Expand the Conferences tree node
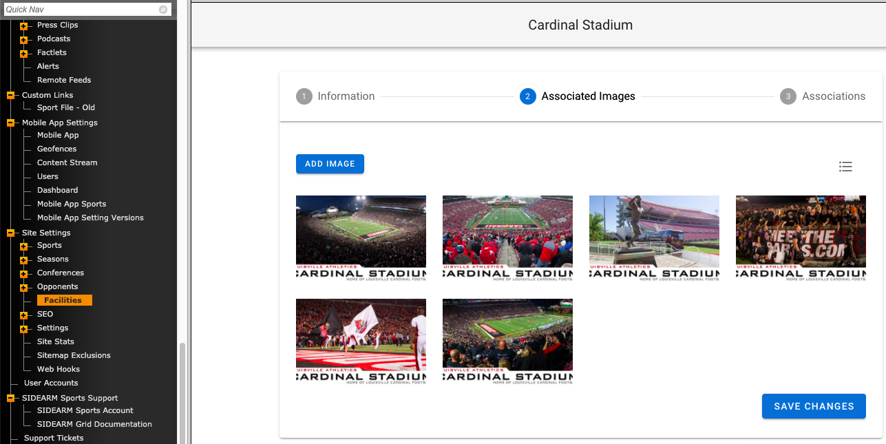This screenshot has width=886, height=444. (x=23, y=274)
